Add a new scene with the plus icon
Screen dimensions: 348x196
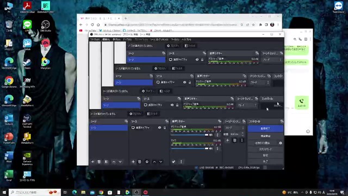pyautogui.click(x=92, y=162)
